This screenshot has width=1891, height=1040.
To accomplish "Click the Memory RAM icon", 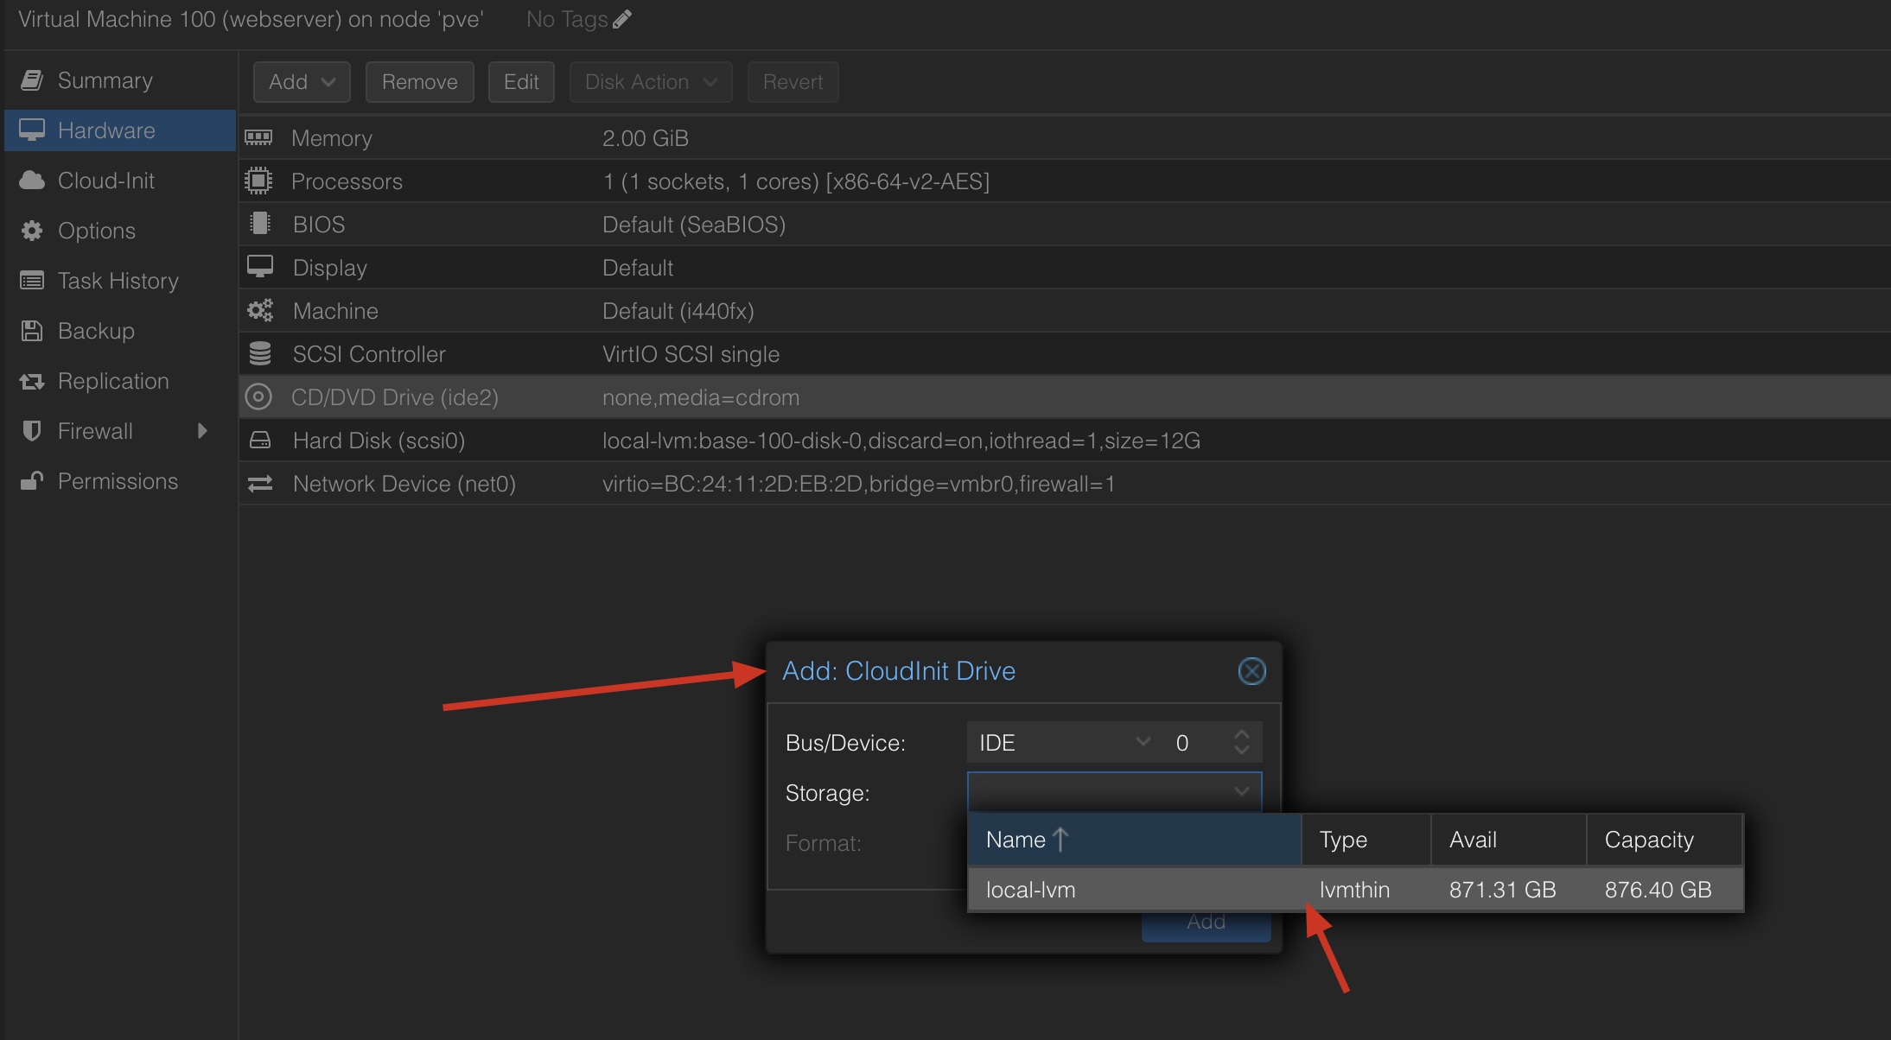I will tap(258, 137).
